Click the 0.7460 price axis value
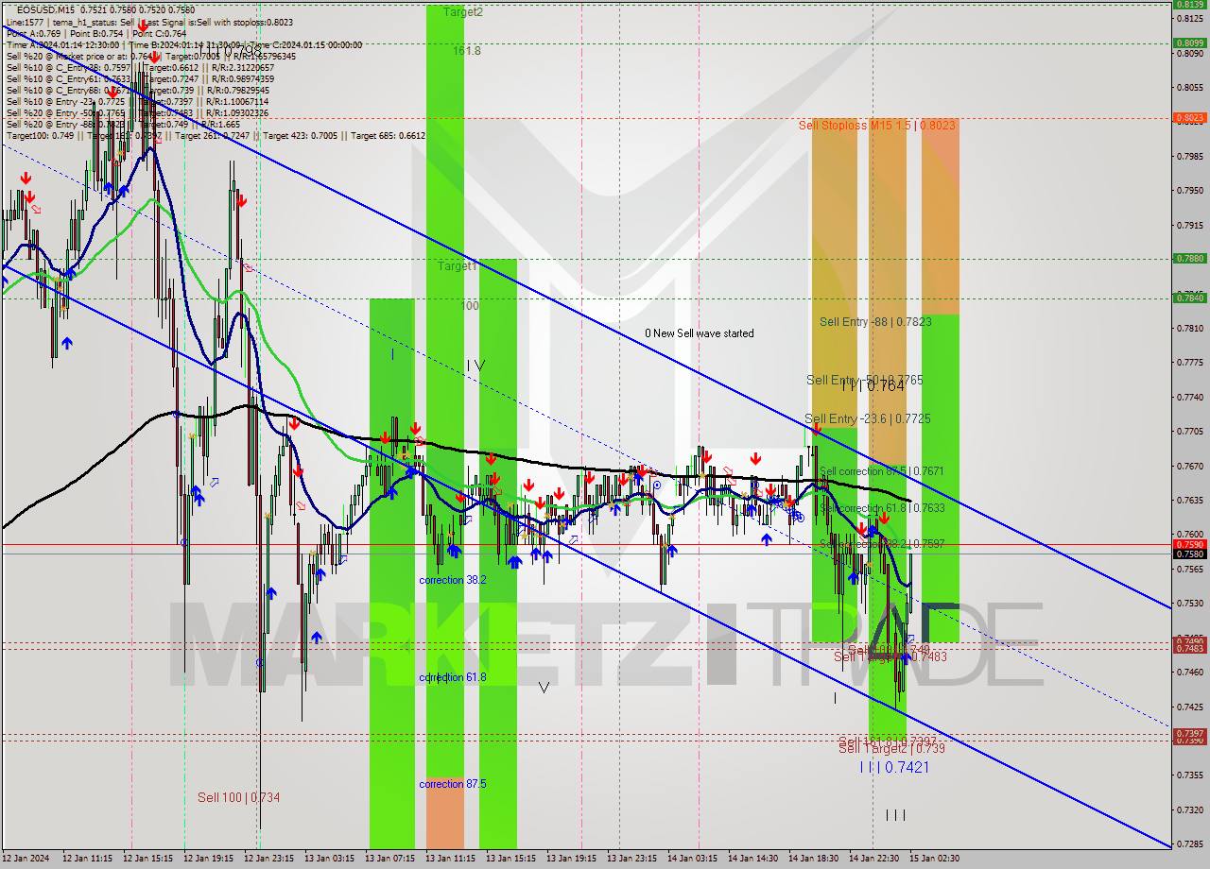The height and width of the screenshot is (869, 1210). click(x=1190, y=673)
